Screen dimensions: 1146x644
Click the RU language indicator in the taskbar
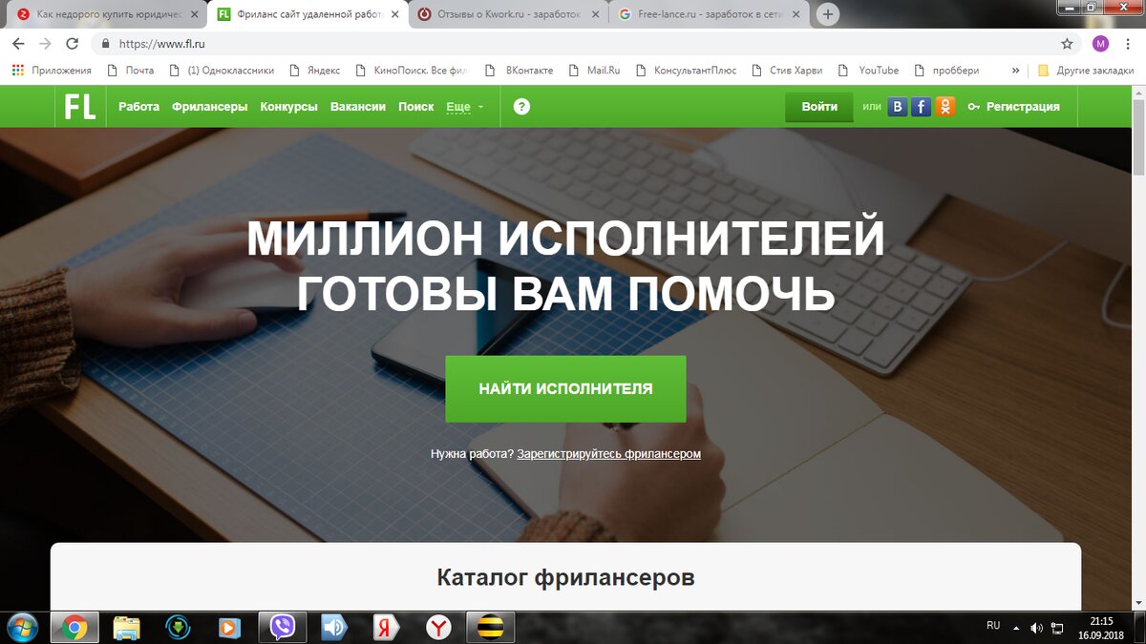(x=993, y=626)
